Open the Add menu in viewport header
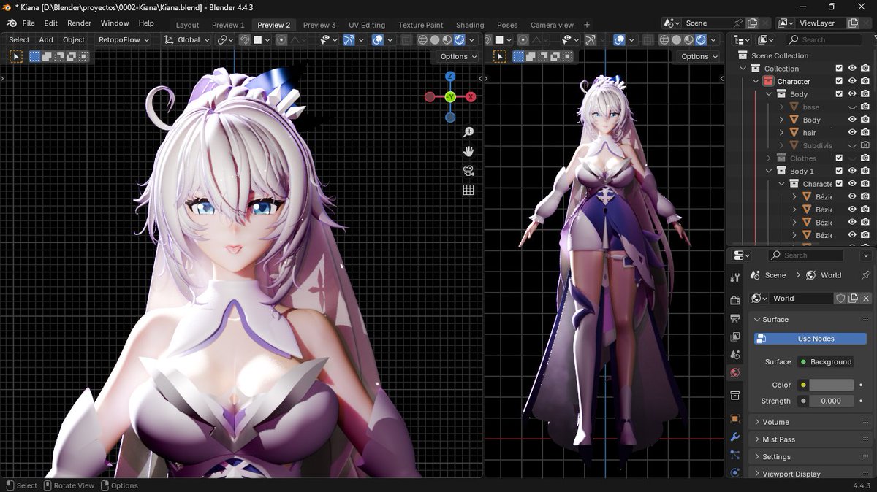This screenshot has width=877, height=492. (x=46, y=40)
